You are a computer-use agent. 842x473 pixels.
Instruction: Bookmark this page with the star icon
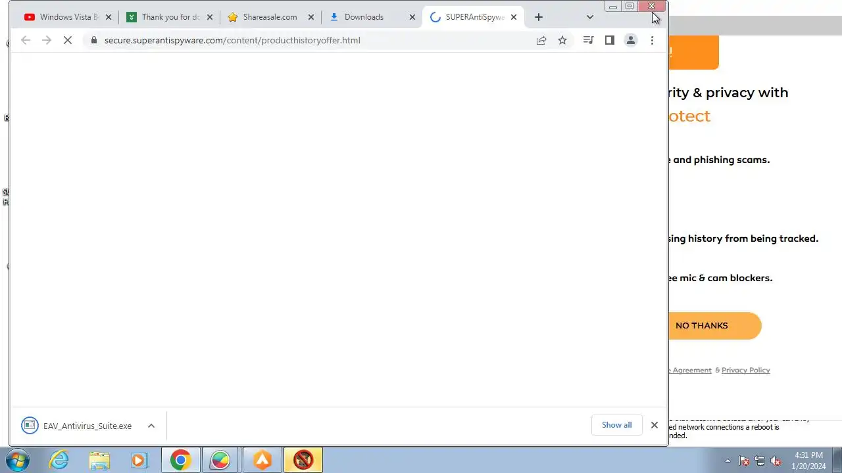[562, 40]
